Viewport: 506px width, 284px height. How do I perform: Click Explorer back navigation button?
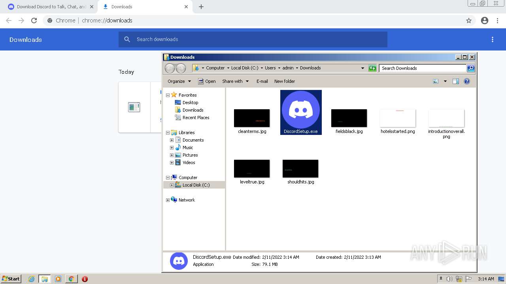(170, 68)
